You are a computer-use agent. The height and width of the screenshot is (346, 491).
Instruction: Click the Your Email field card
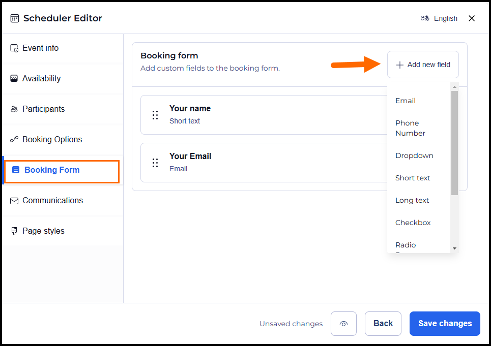[264, 163]
